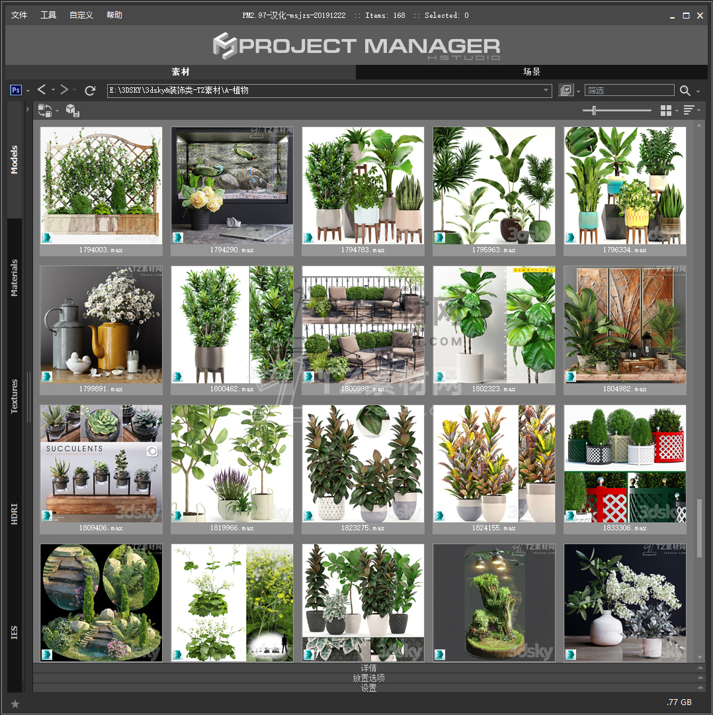Expand the 放置选项 placement options panel

[x=369, y=678]
